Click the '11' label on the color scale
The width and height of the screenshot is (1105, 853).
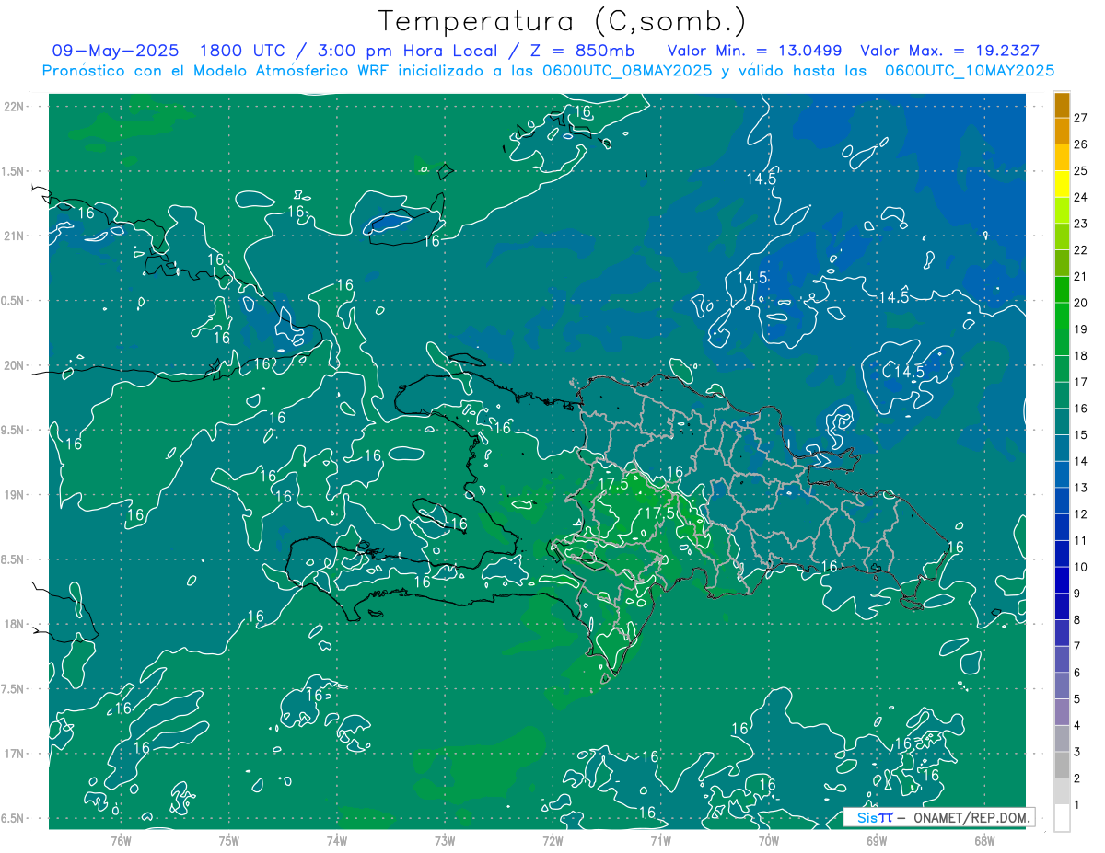click(x=1081, y=540)
